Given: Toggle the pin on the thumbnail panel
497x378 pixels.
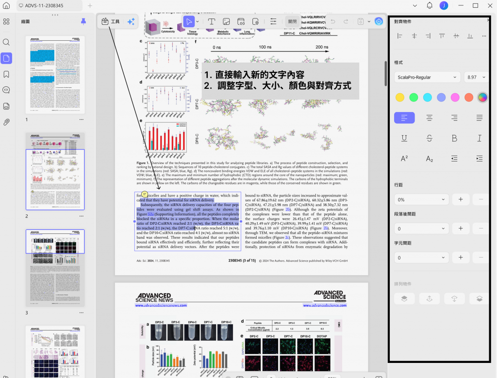Looking at the screenshot, I should (83, 21).
